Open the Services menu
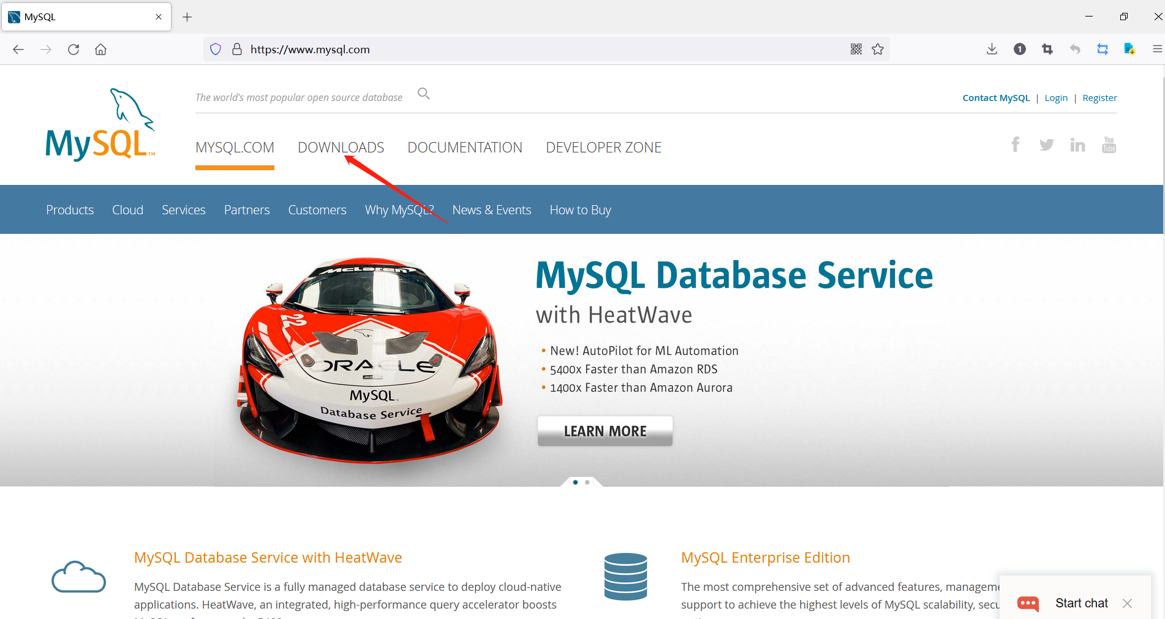 pyautogui.click(x=184, y=210)
